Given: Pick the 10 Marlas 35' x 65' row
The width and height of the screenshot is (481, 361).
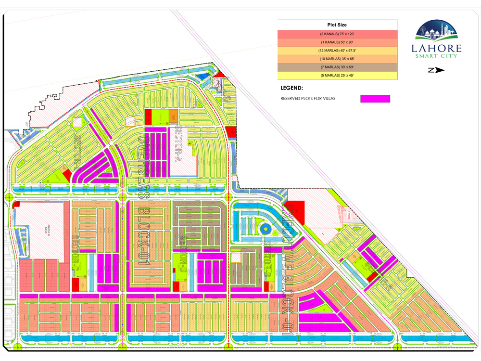Looking at the screenshot, I should pyautogui.click(x=337, y=59).
